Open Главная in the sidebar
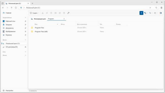This screenshot has width=165, height=93. pos(14,13)
